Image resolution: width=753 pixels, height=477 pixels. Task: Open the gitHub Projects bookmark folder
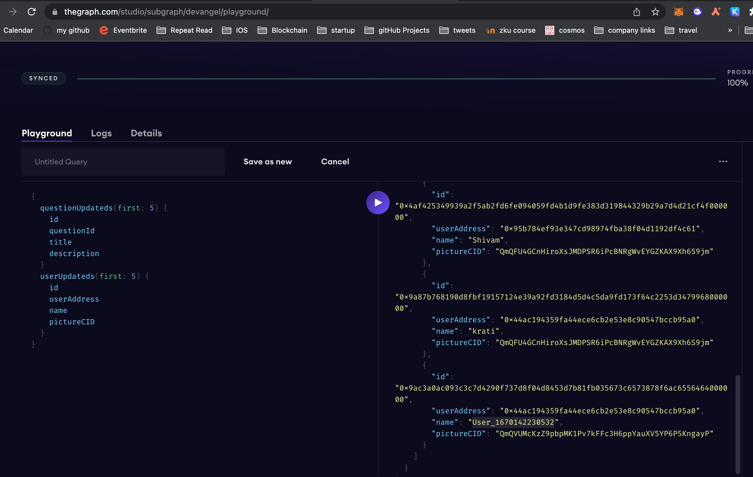[397, 30]
